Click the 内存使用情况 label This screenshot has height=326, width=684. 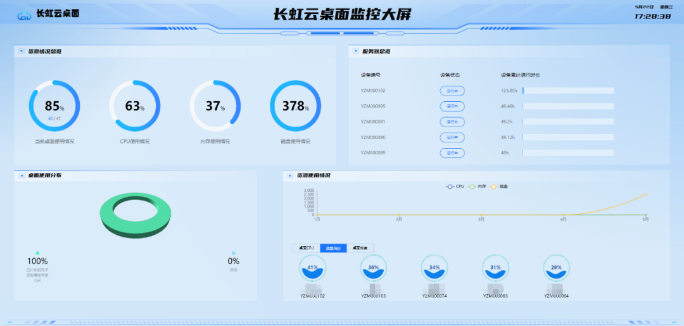pyautogui.click(x=215, y=142)
